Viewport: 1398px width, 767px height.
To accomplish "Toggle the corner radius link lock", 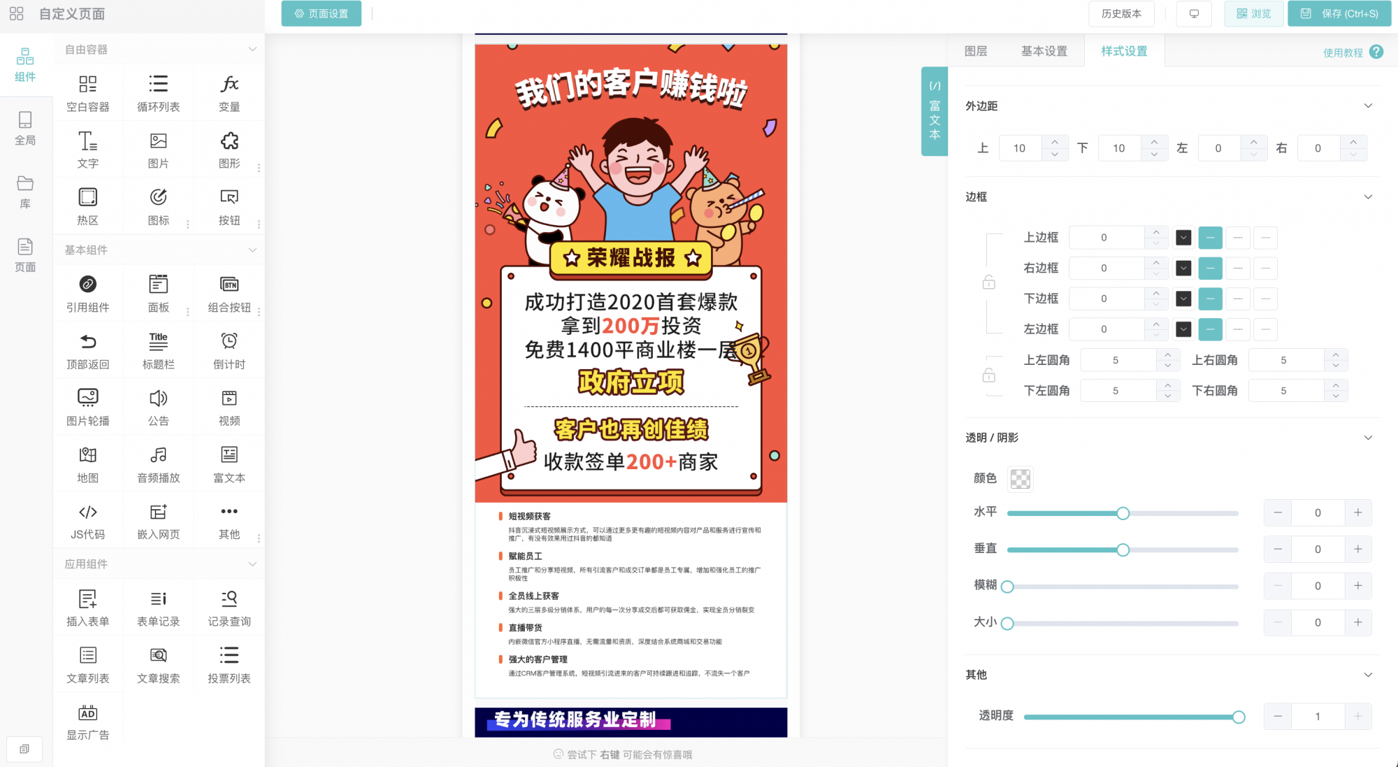I will (x=988, y=375).
